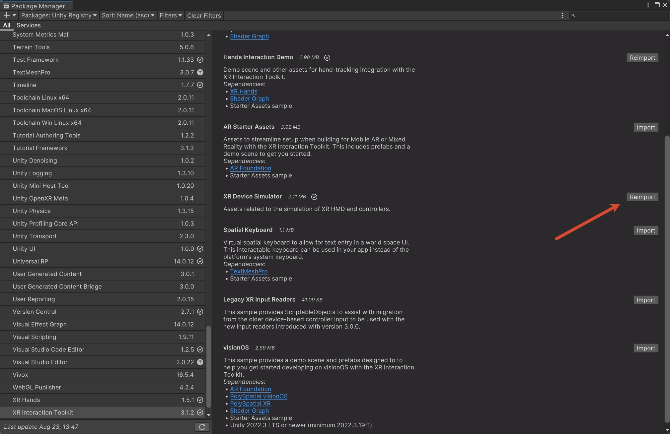The image size is (670, 434).
Task: Click Visual Studio Code Editor checkmark icon
Action: coord(200,349)
